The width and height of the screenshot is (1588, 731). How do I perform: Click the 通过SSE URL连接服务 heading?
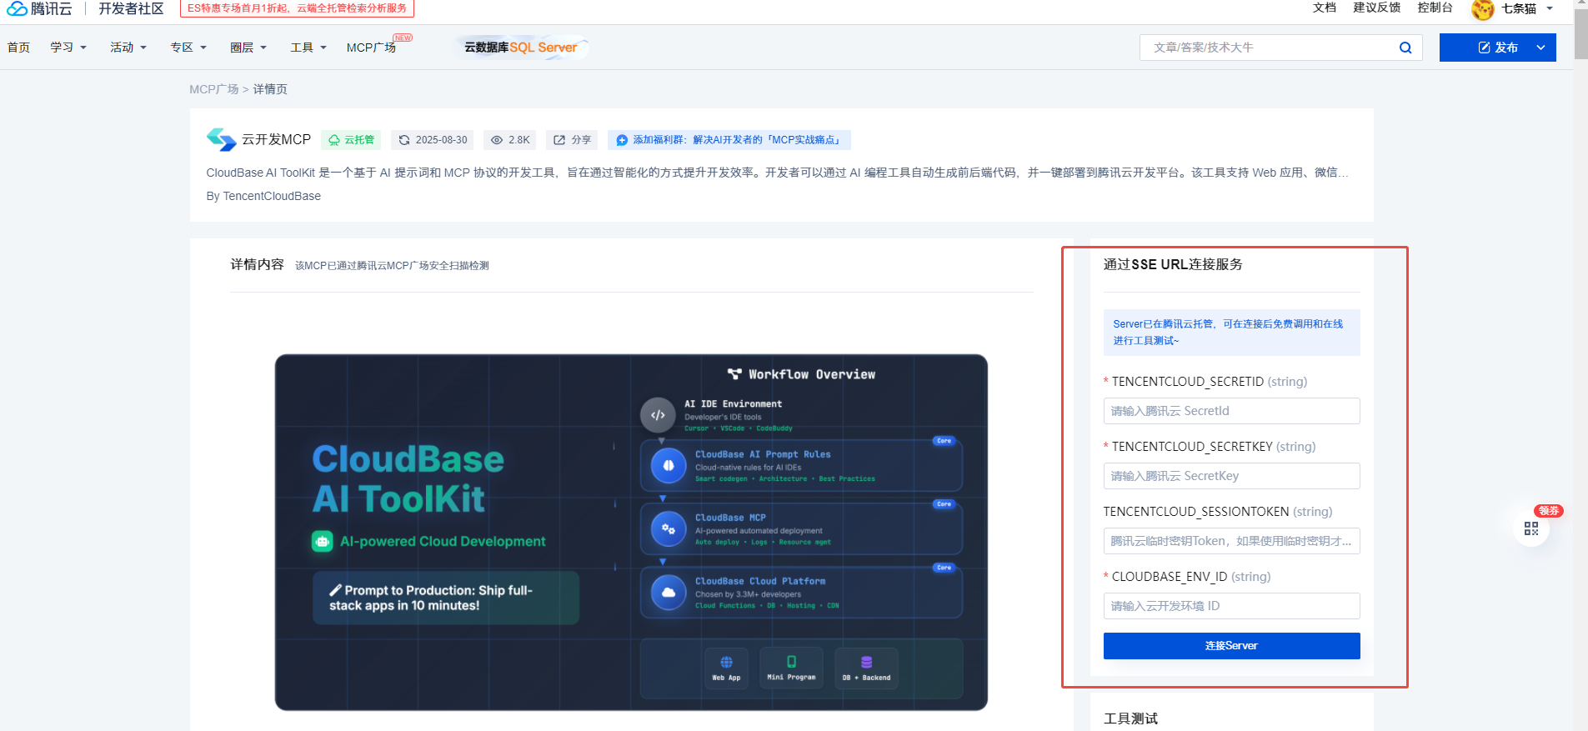(1173, 264)
